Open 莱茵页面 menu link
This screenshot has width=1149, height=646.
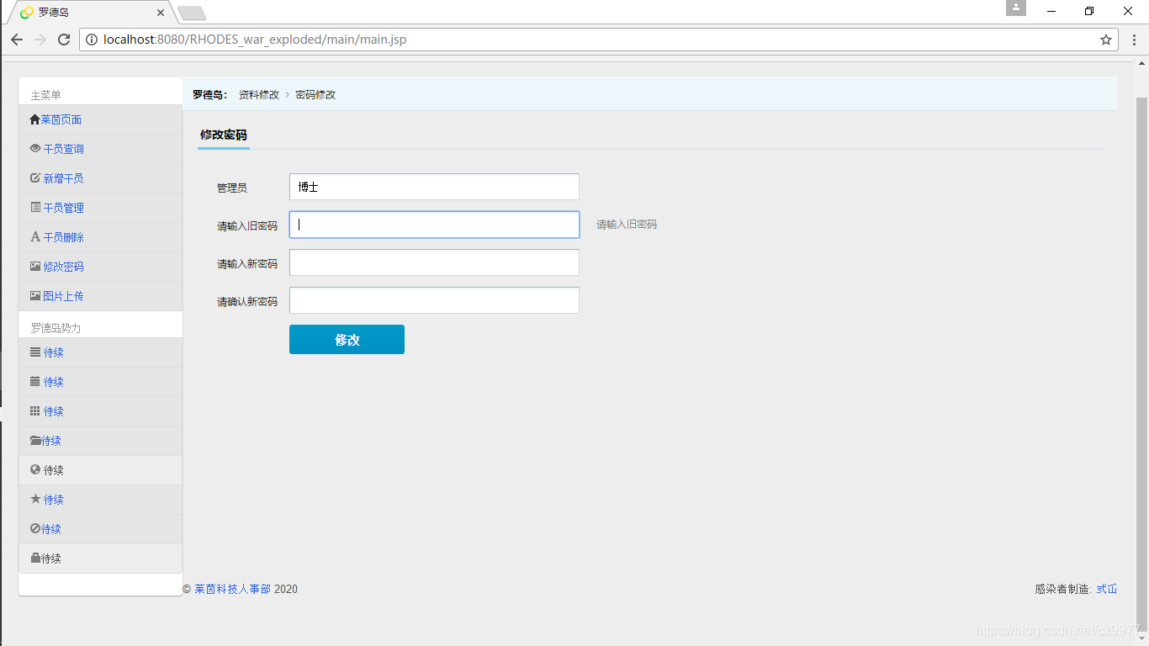click(61, 119)
